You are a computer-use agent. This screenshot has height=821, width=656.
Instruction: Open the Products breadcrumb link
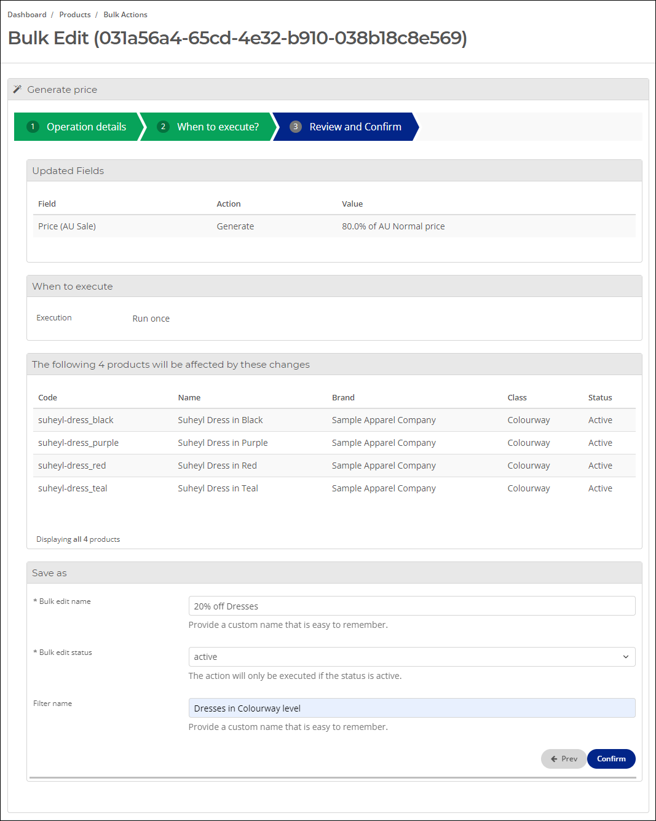pyautogui.click(x=75, y=15)
